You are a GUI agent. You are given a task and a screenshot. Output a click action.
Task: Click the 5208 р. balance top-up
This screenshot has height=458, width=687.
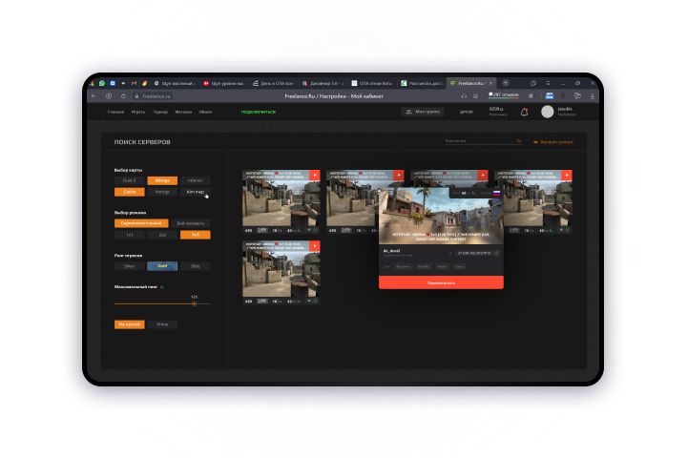point(498,111)
